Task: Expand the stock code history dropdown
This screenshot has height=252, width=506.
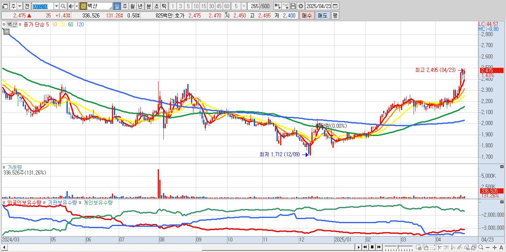Action: [56, 6]
